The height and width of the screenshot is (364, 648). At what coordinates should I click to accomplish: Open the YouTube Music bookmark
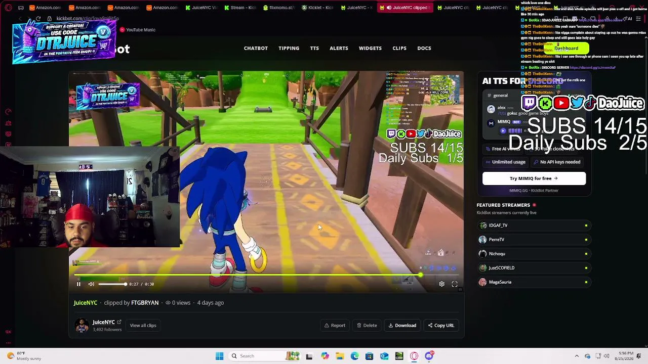pos(138,30)
